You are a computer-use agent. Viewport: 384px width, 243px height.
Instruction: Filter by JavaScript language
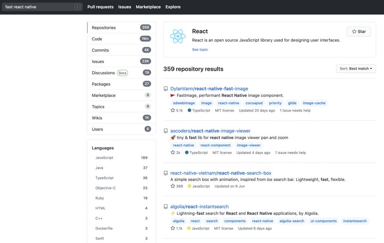click(121, 158)
